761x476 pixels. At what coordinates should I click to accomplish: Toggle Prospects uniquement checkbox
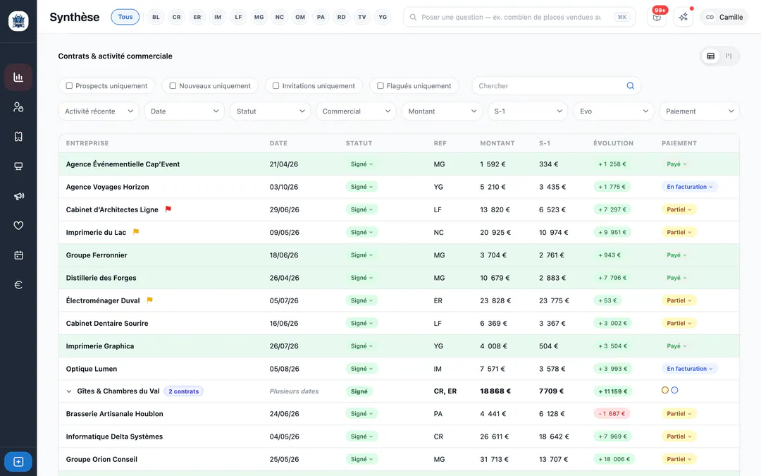[69, 85]
